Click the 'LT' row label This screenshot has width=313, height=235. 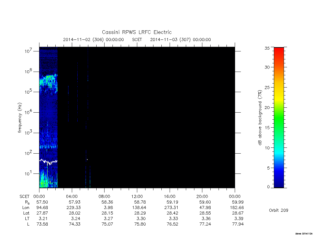(x=27, y=218)
